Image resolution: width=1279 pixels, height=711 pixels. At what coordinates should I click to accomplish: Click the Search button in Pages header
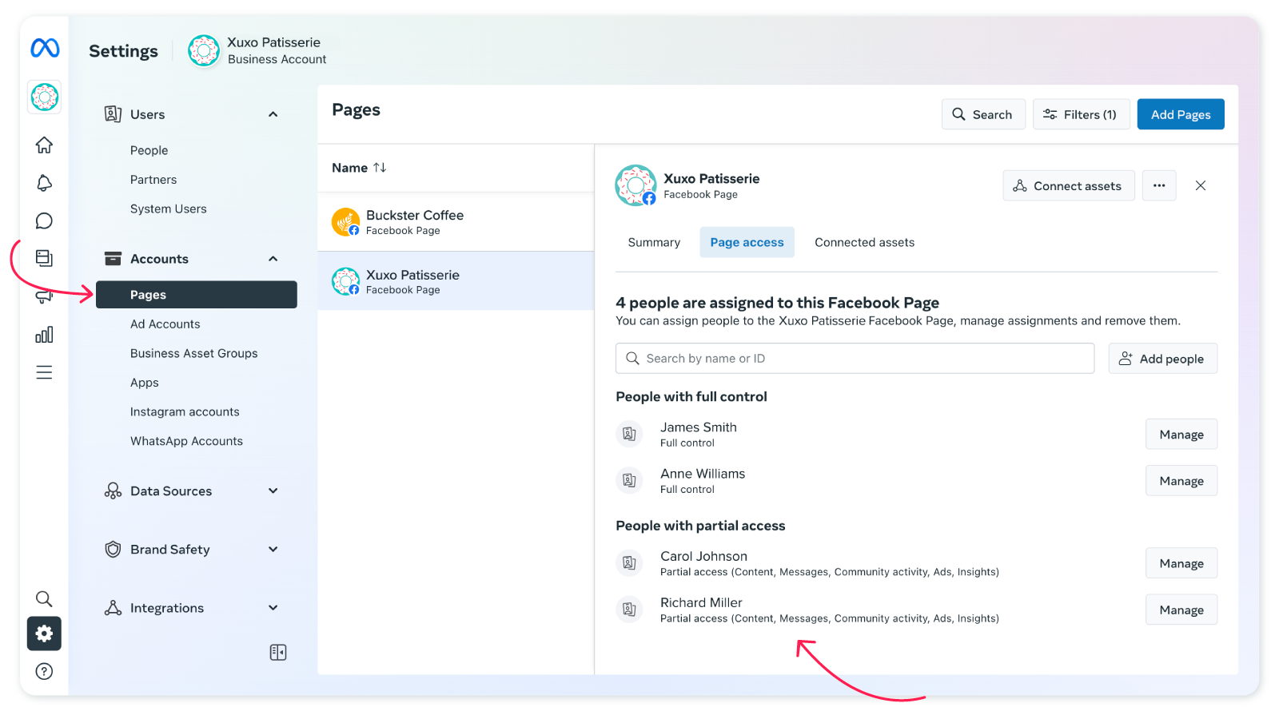point(983,114)
